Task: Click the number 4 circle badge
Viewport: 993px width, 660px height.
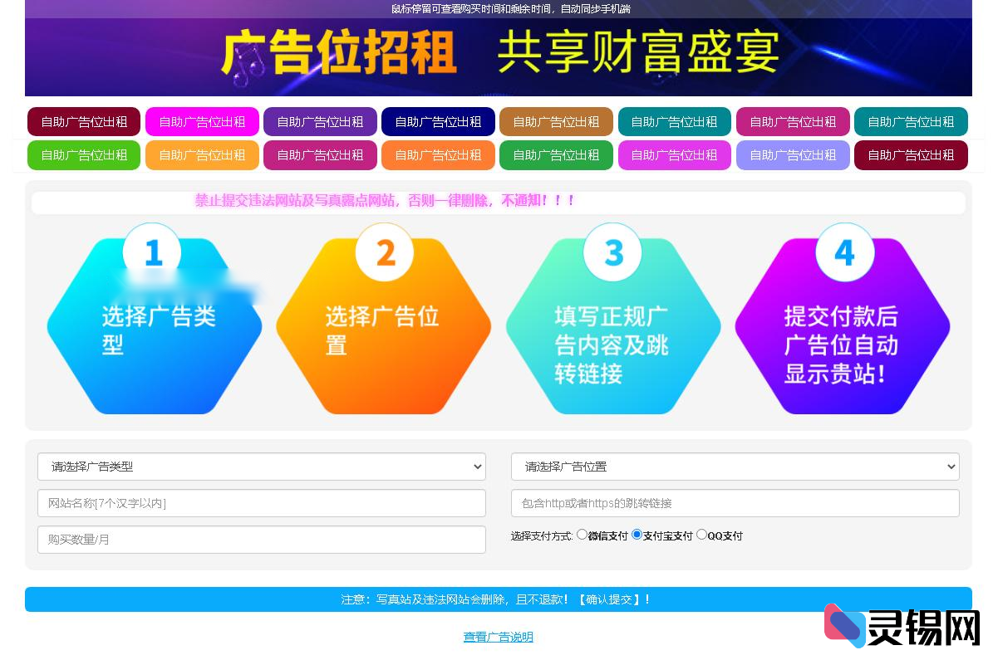Action: coord(844,252)
